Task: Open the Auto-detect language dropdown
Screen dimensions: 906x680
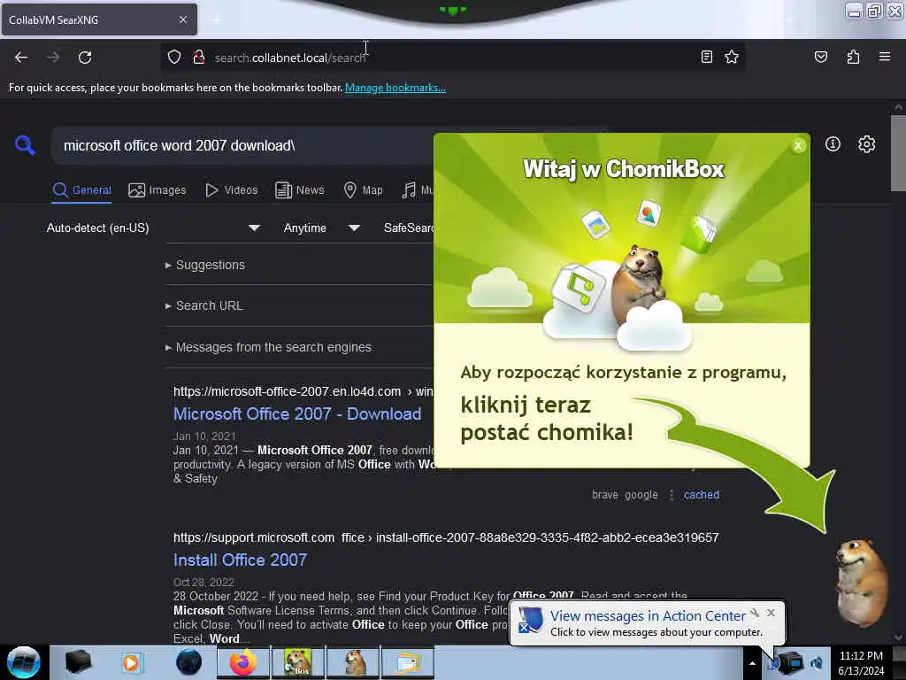Action: pos(153,228)
